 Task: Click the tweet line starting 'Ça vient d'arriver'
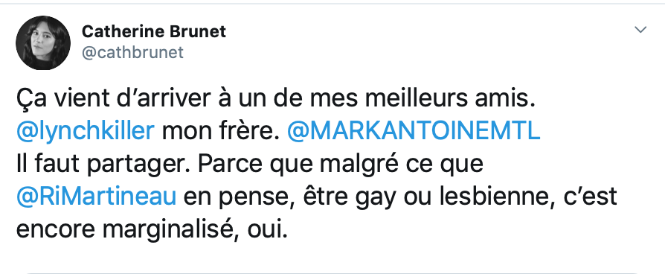pyautogui.click(x=276, y=100)
